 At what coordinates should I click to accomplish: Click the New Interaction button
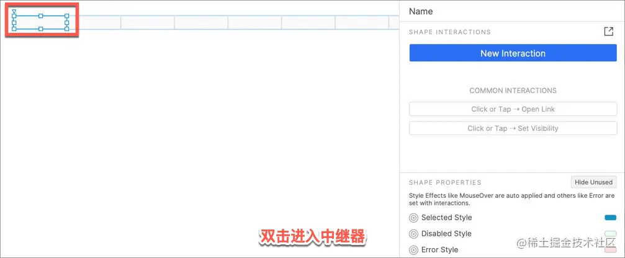tap(513, 53)
